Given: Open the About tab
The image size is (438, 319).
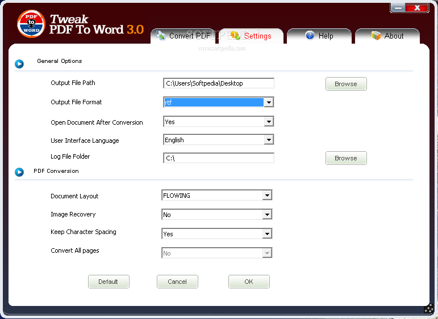Looking at the screenshot, I should click(387, 36).
